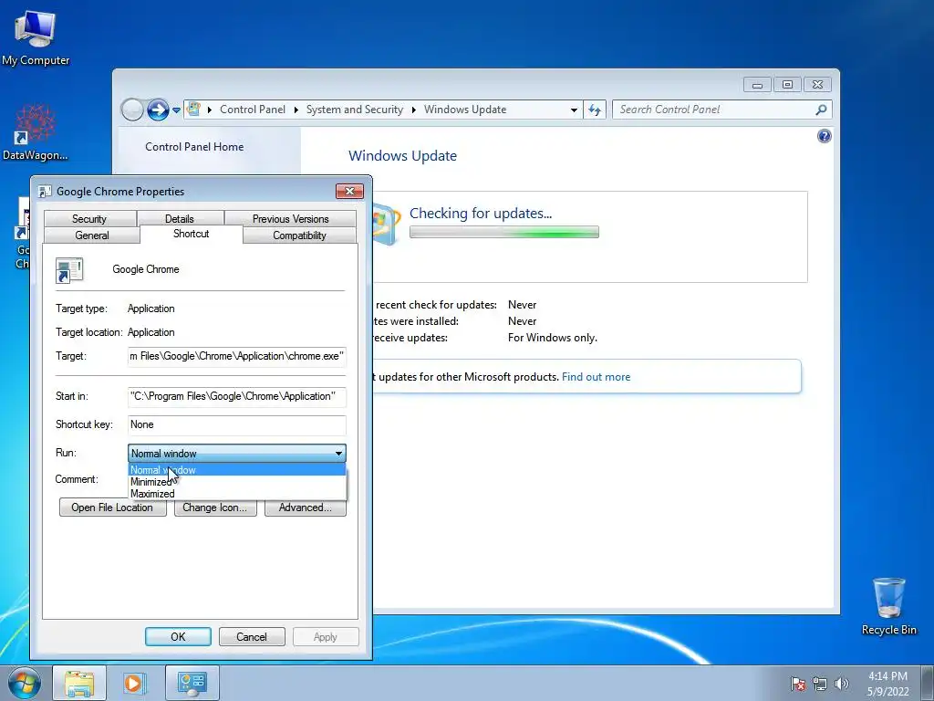This screenshot has width=934, height=701.
Task: Click the Control Panel forward arrow
Action: (158, 110)
